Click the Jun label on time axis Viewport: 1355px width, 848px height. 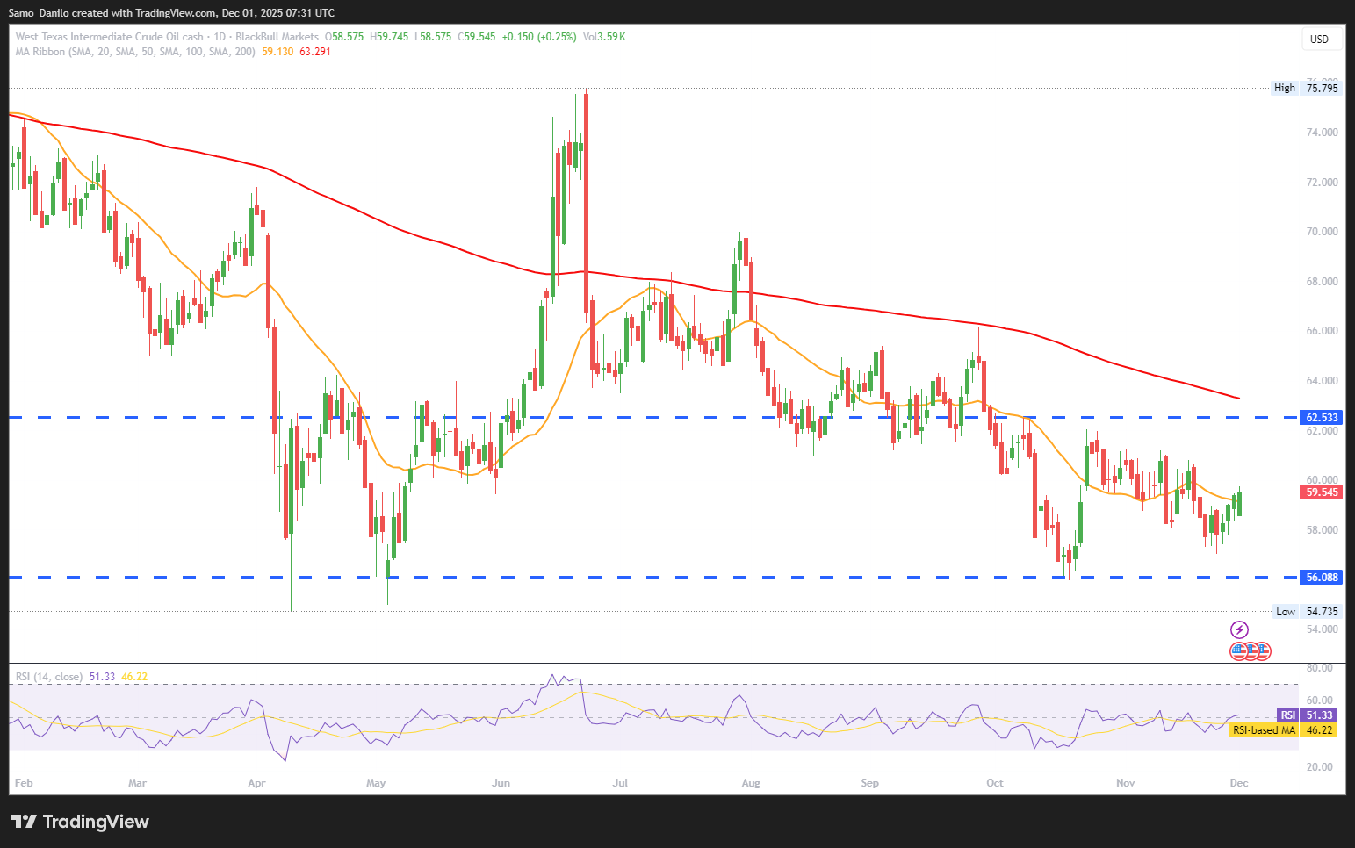point(501,783)
